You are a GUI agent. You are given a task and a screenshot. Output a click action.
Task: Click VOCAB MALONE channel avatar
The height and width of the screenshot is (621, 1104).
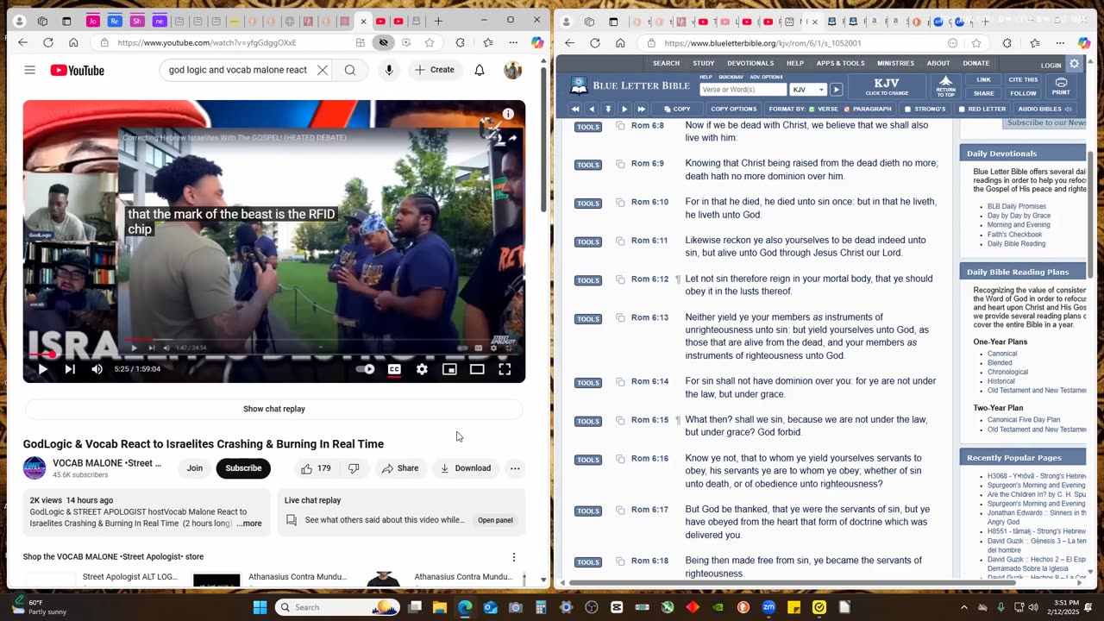34,468
